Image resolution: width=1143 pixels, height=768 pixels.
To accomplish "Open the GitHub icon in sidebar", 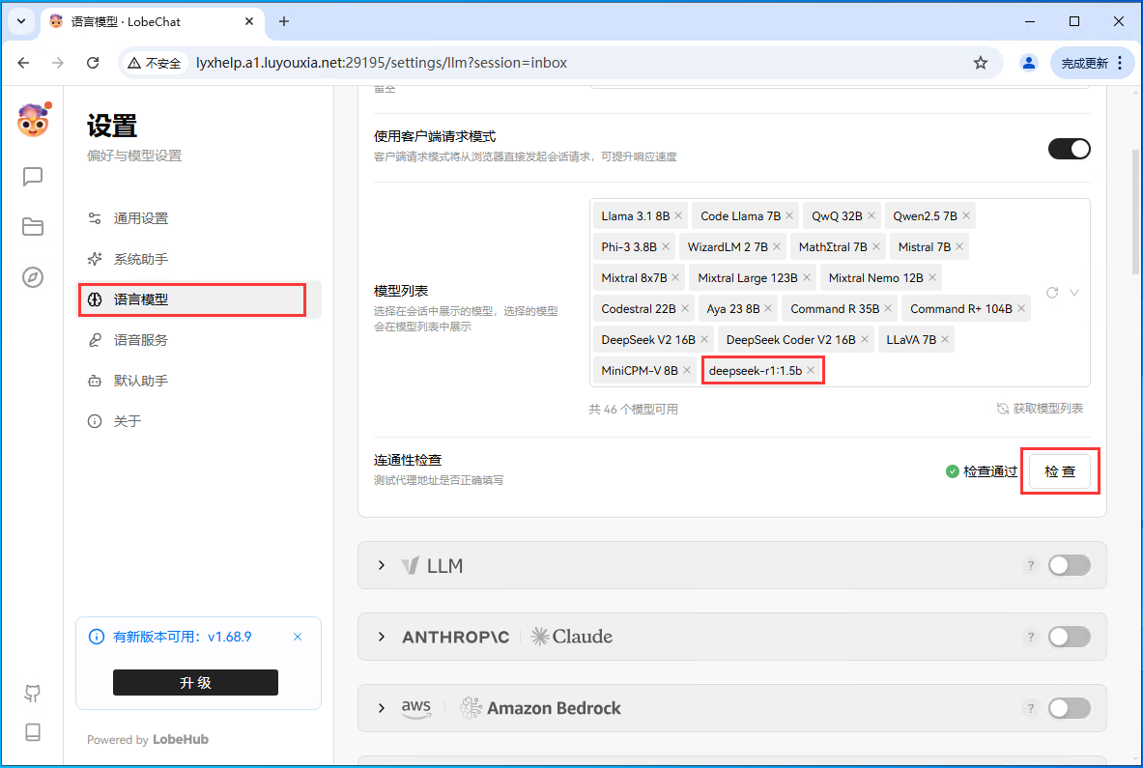I will click(x=33, y=693).
